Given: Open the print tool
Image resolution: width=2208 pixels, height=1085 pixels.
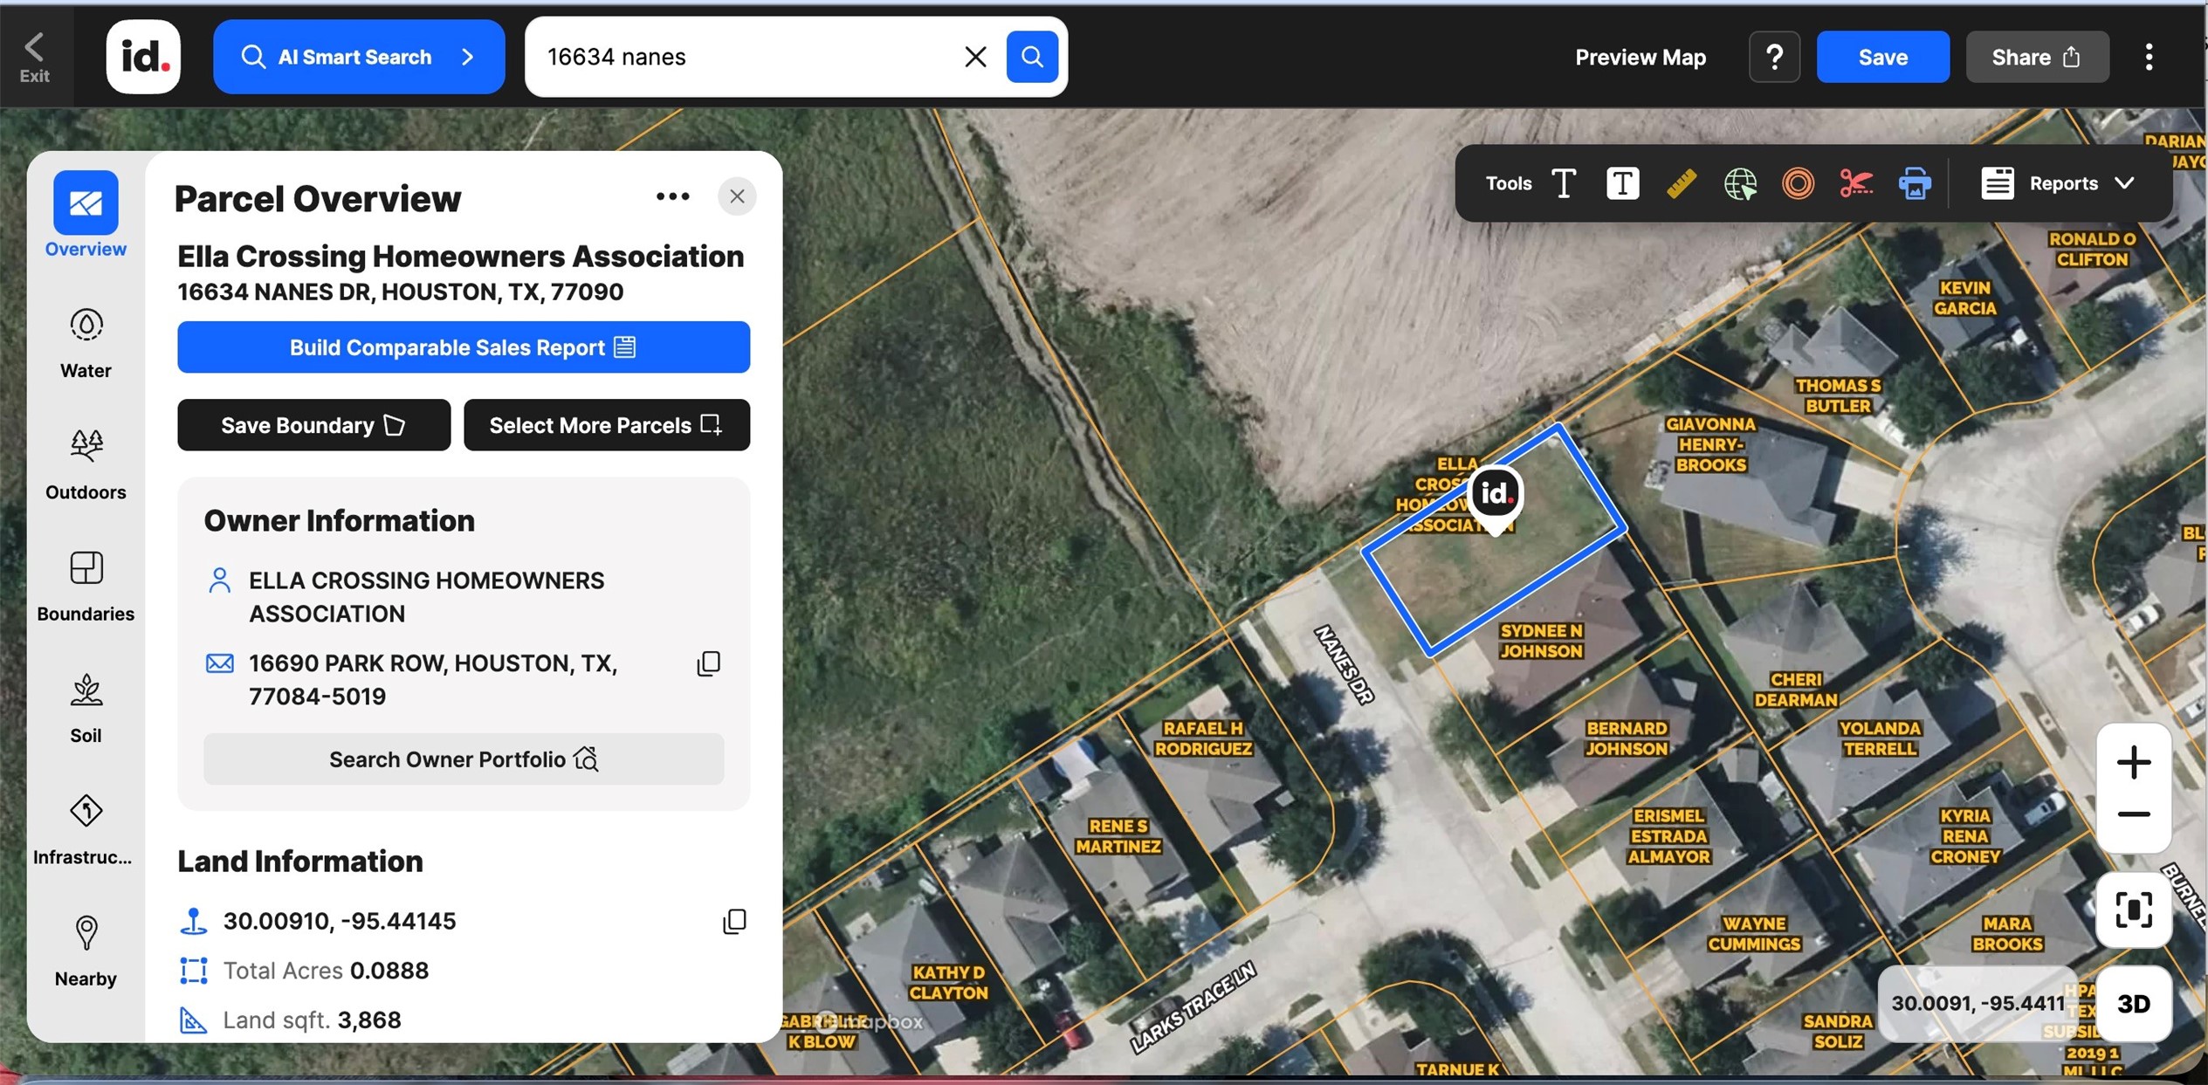Looking at the screenshot, I should pyautogui.click(x=1915, y=183).
